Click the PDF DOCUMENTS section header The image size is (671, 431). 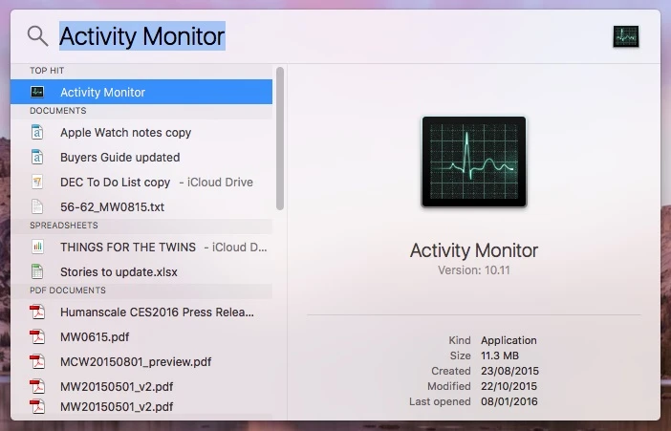coord(67,291)
